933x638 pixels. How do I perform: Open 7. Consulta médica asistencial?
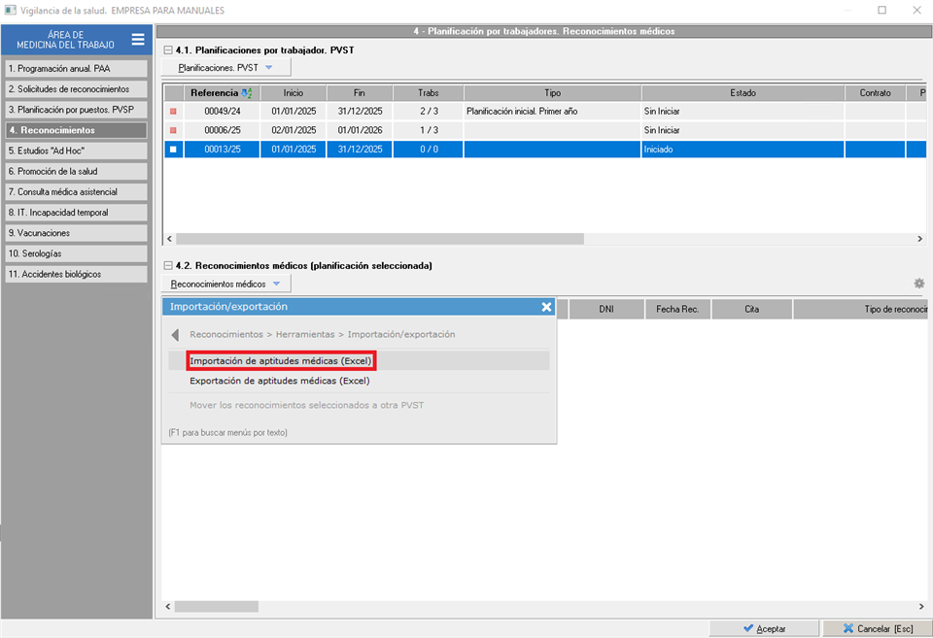tap(76, 192)
